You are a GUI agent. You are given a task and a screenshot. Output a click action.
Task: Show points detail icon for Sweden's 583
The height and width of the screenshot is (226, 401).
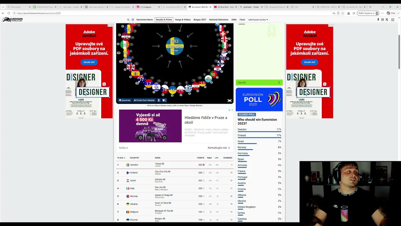(x=204, y=165)
